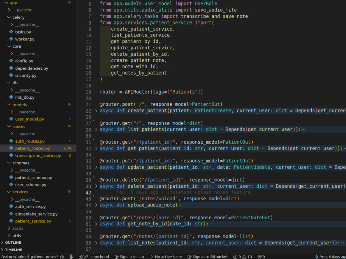346x259 pixels.
Task: Unfold the list_notes function
Action: point(96,243)
